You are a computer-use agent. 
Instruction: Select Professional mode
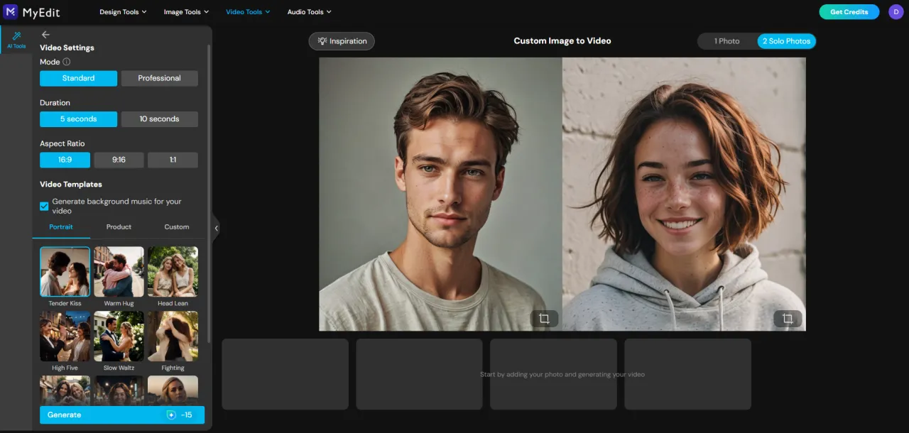[x=159, y=78]
